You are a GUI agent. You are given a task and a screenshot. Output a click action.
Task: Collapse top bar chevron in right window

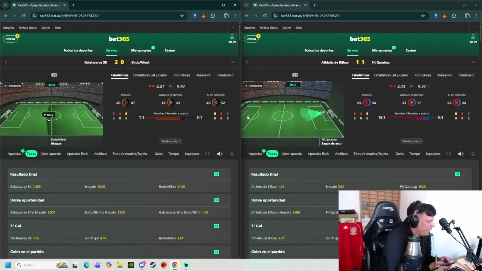pyautogui.click(x=474, y=27)
